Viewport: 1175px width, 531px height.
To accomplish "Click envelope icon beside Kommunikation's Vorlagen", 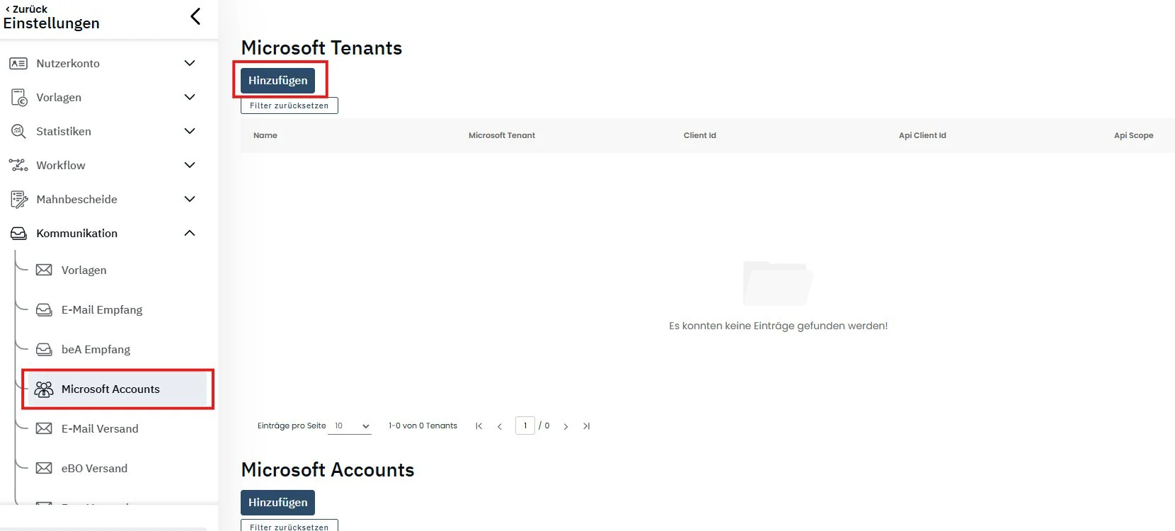I will tap(44, 270).
